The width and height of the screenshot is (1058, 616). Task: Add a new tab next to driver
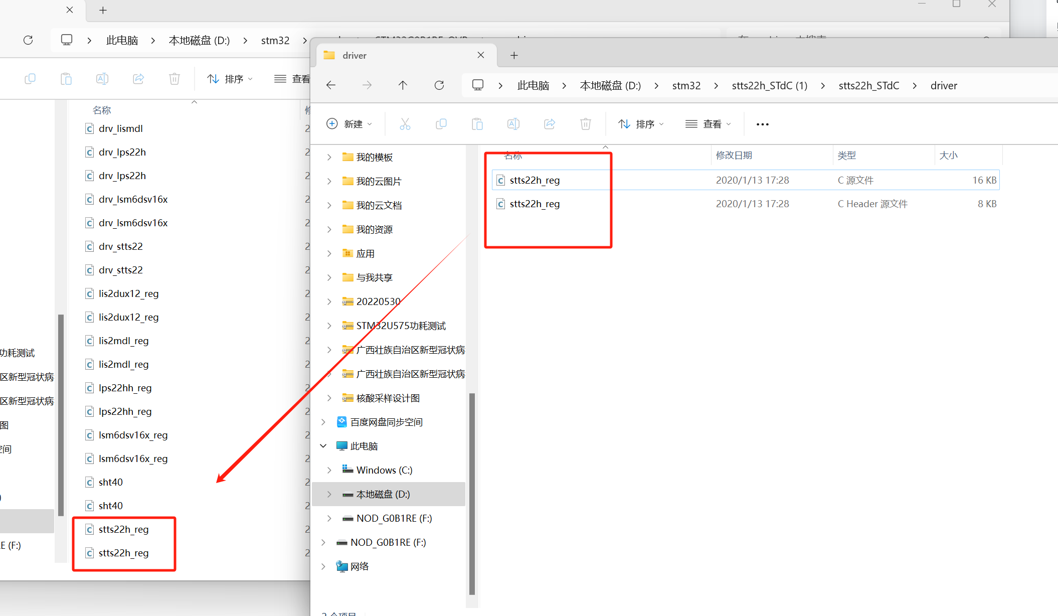coord(514,55)
